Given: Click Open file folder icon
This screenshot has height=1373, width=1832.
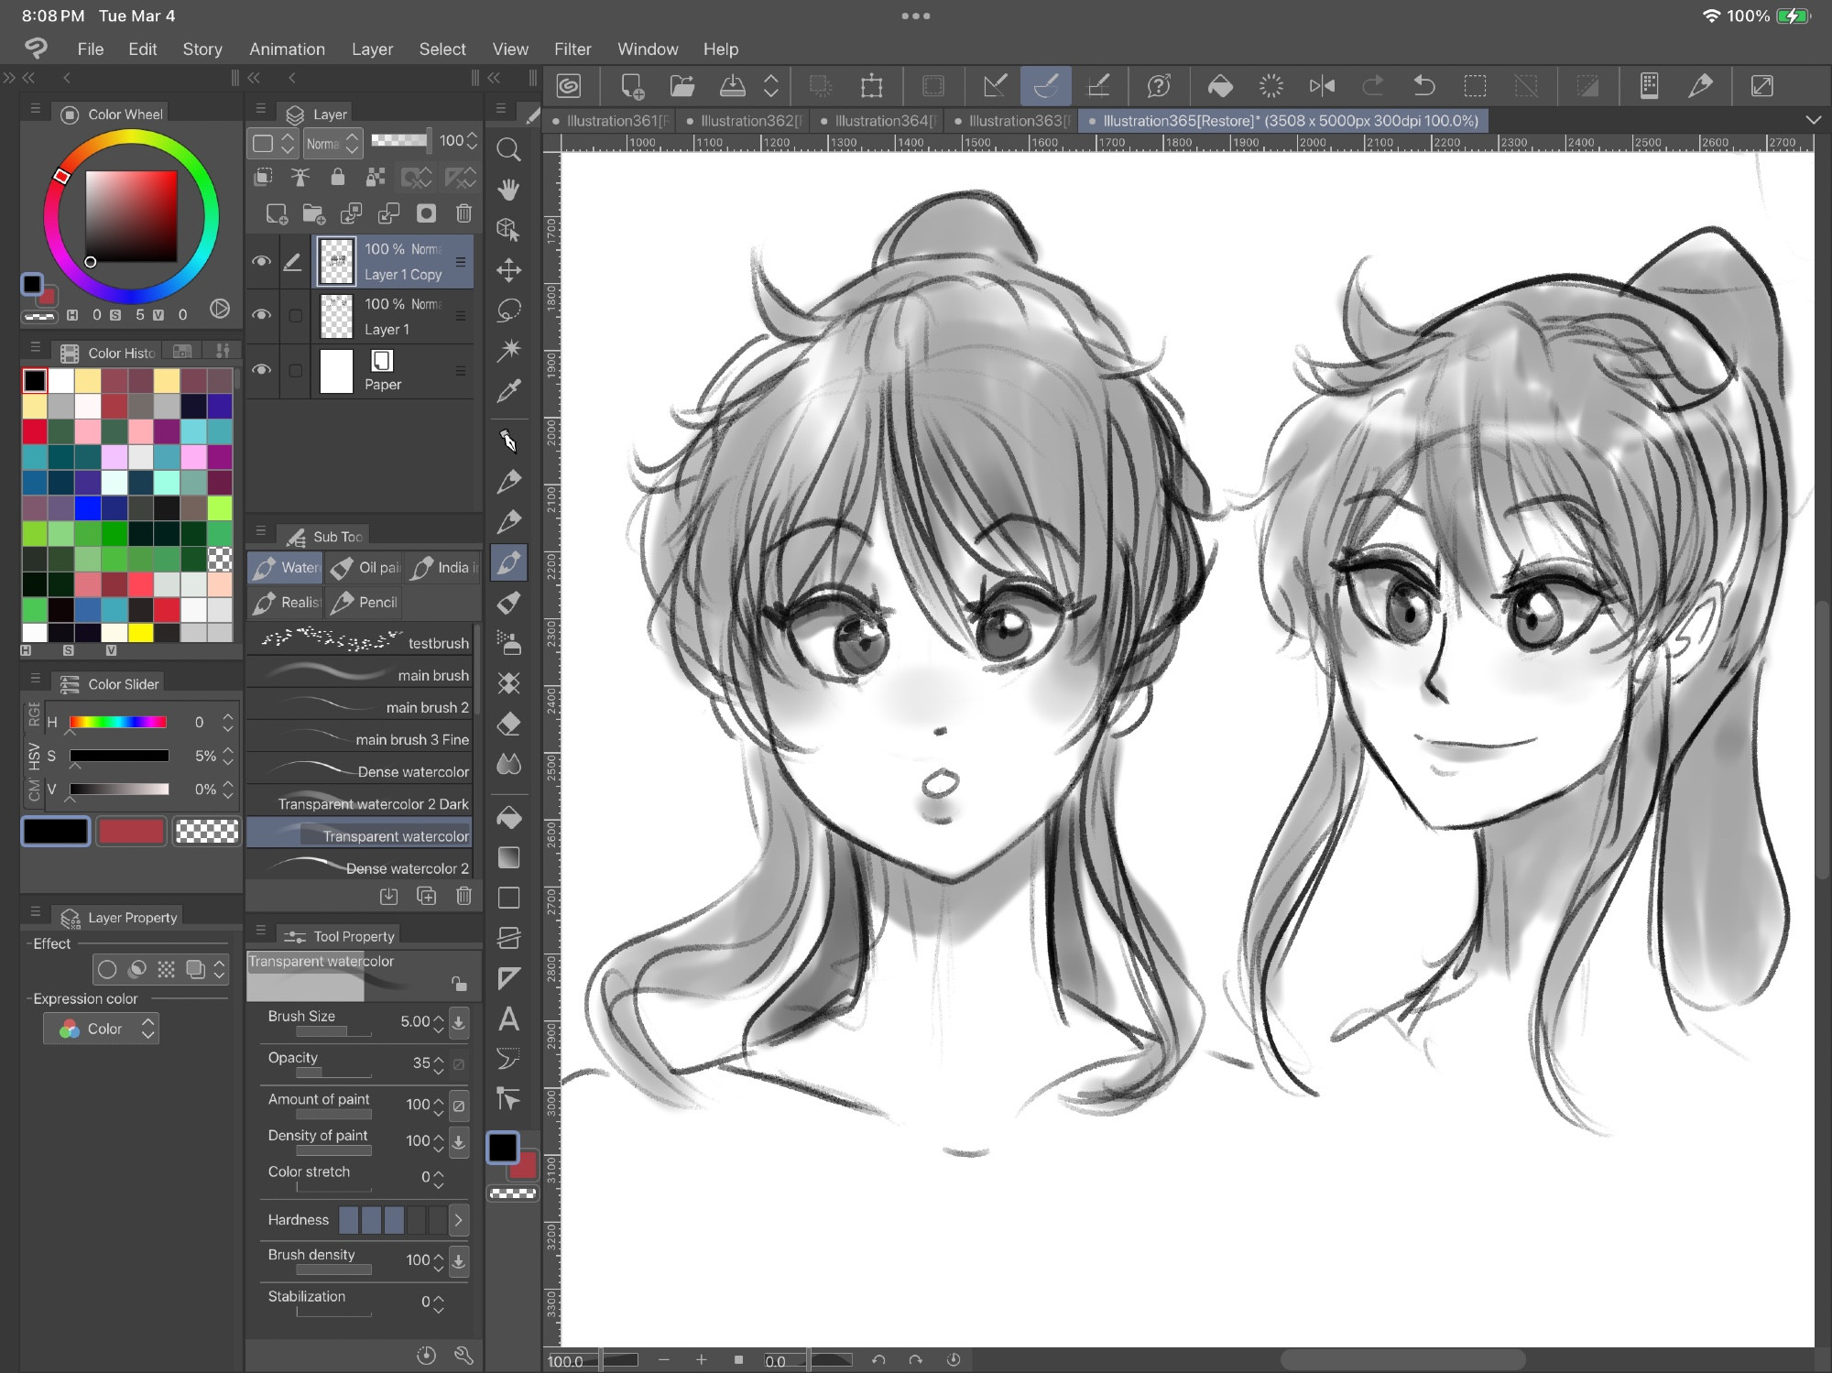Looking at the screenshot, I should click(682, 86).
